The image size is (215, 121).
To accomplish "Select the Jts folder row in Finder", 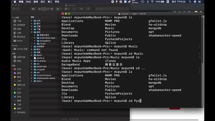I will tap(45, 64).
